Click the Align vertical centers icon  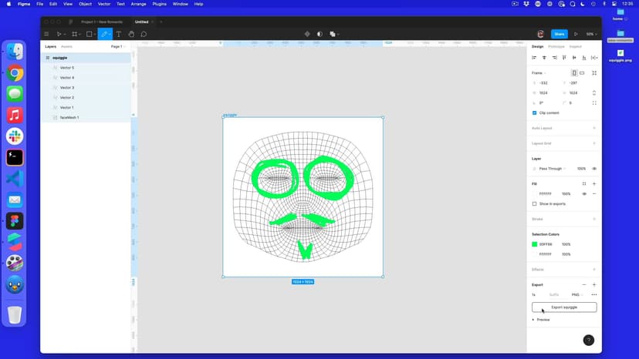(574, 58)
